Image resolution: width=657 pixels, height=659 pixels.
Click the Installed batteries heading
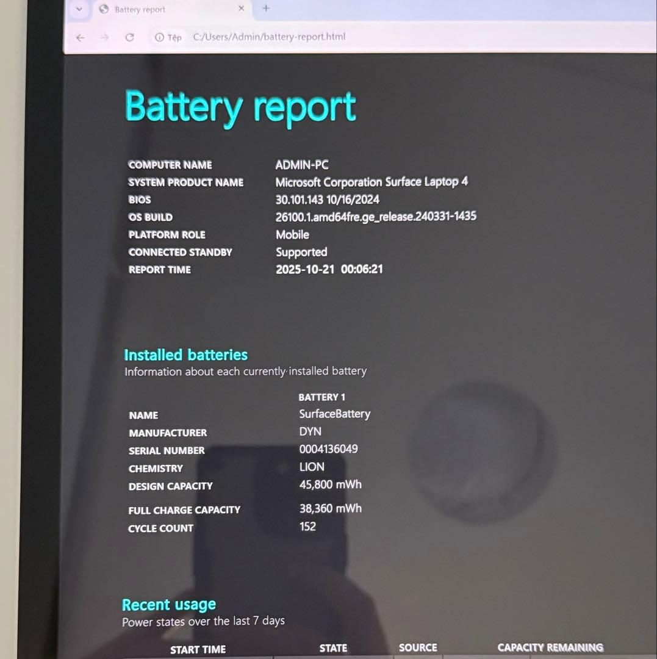click(185, 355)
